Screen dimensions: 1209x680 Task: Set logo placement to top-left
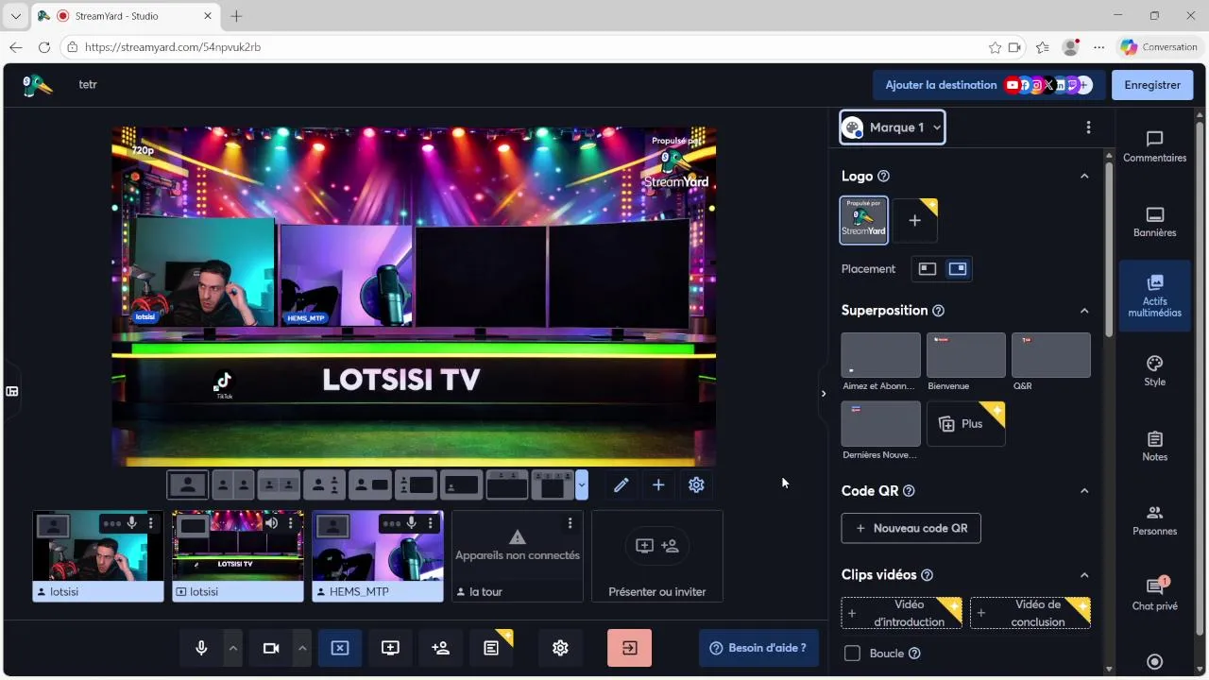point(928,269)
